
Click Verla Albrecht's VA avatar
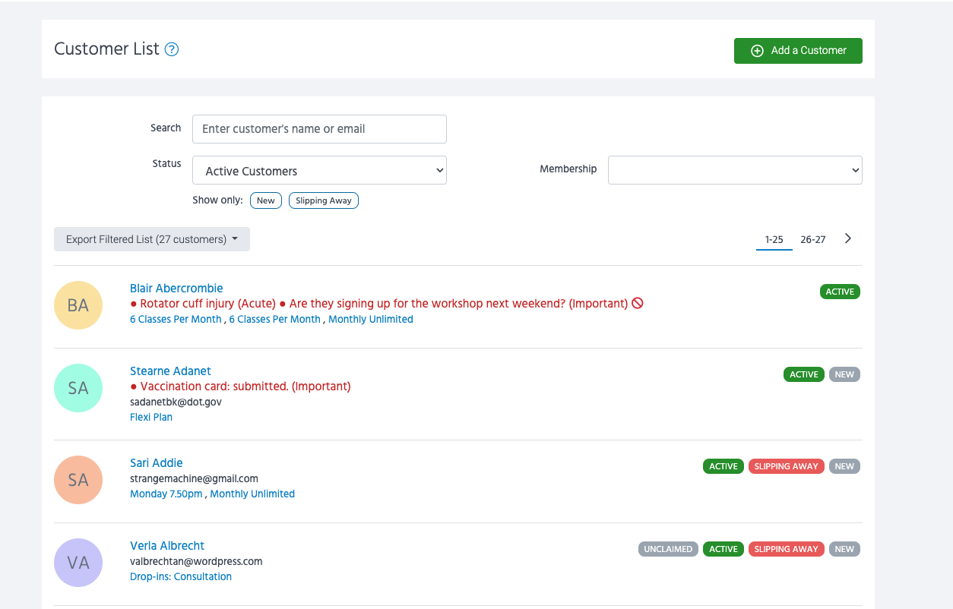[x=78, y=563]
